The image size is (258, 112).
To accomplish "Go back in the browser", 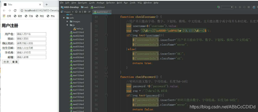I will tap(4, 10).
